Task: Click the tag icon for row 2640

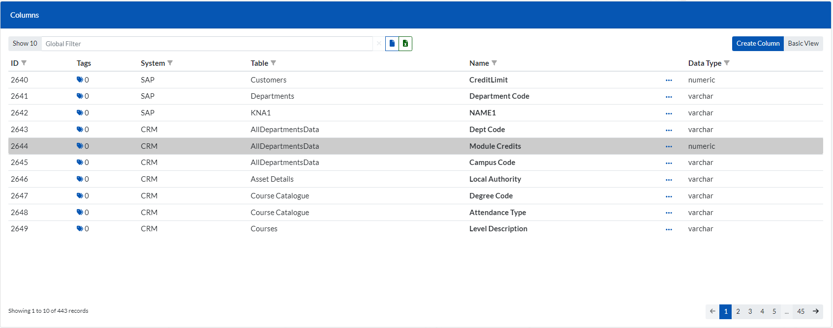Action: (80, 80)
